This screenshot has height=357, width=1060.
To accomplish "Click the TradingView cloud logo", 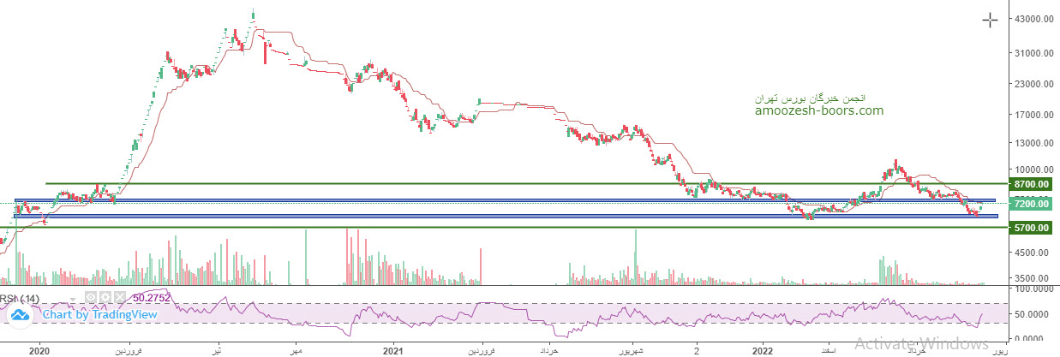I will (x=21, y=315).
